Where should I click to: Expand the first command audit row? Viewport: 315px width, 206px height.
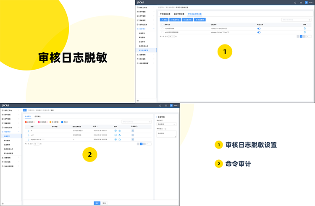(29, 130)
